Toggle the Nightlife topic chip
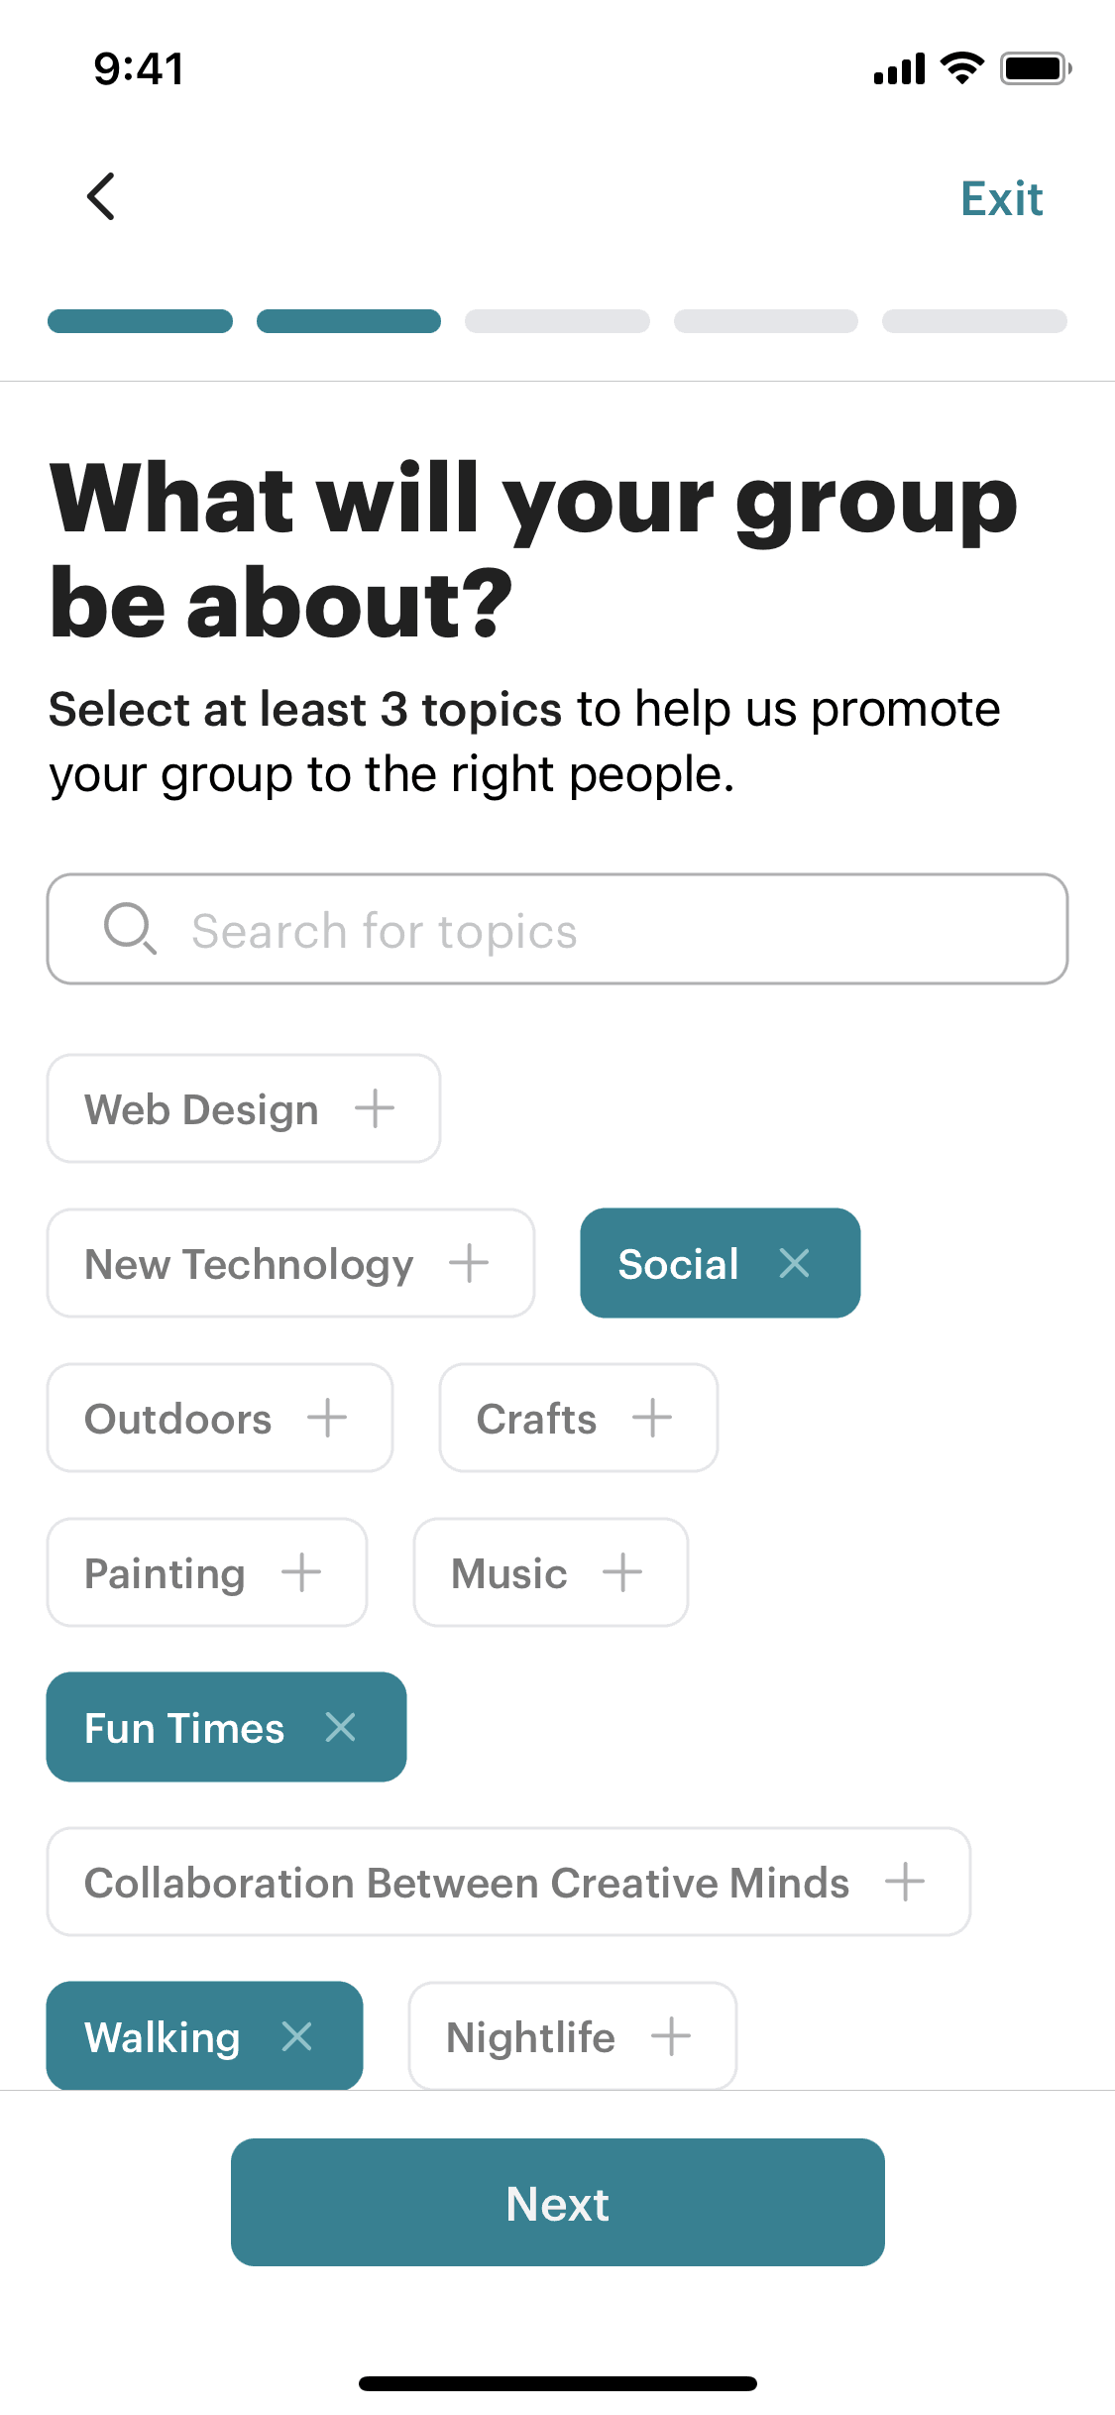This screenshot has width=1115, height=2415. (572, 2036)
